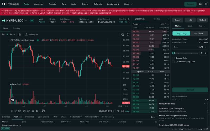Open the language globe icon
This screenshot has width=210, height=131.
coord(200,4)
